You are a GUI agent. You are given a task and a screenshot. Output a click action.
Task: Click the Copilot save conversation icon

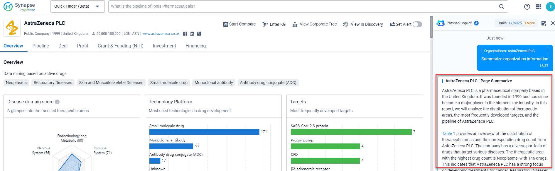pyautogui.click(x=544, y=23)
